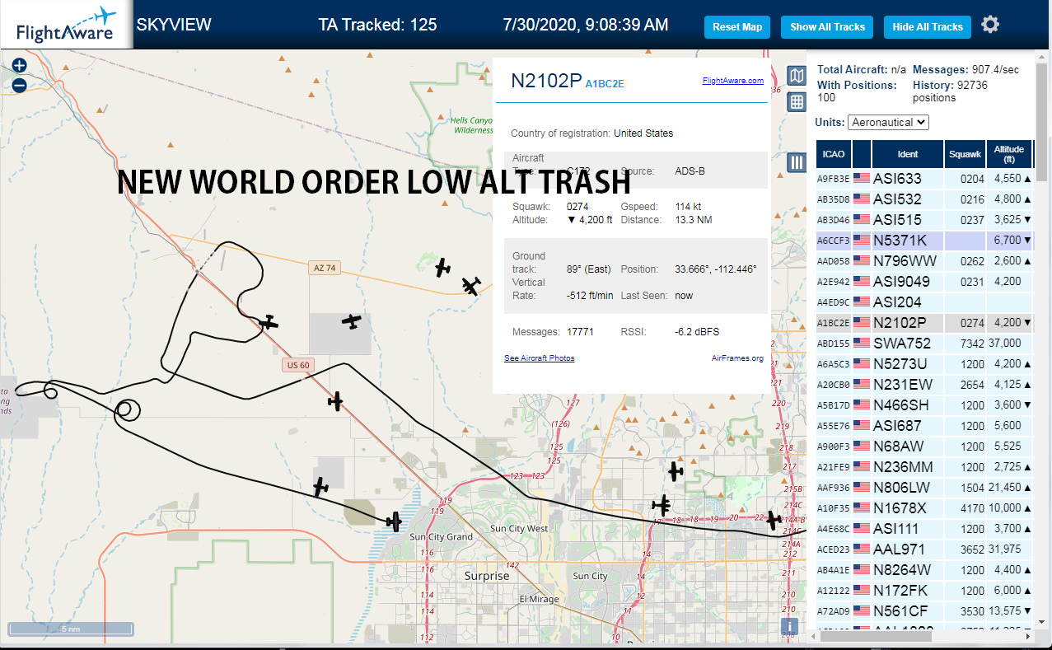Select aircraft N236MM in the table
Viewport: 1052px width, 650px height.
[x=925, y=466]
